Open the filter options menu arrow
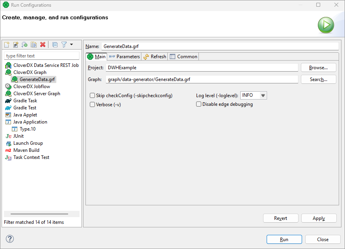This screenshot has width=345, height=249. (x=71, y=44)
